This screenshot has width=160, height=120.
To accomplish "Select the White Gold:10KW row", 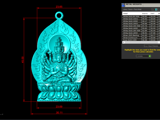I will click(x=141, y=21).
